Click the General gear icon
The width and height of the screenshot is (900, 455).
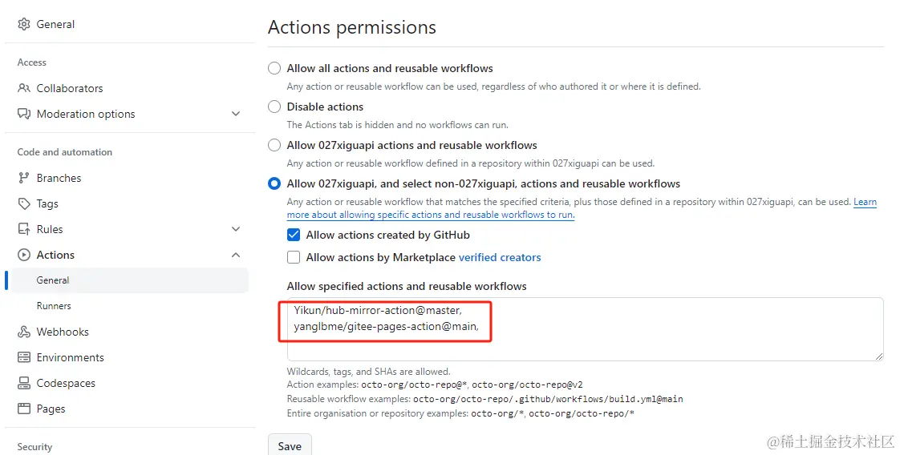click(x=24, y=25)
